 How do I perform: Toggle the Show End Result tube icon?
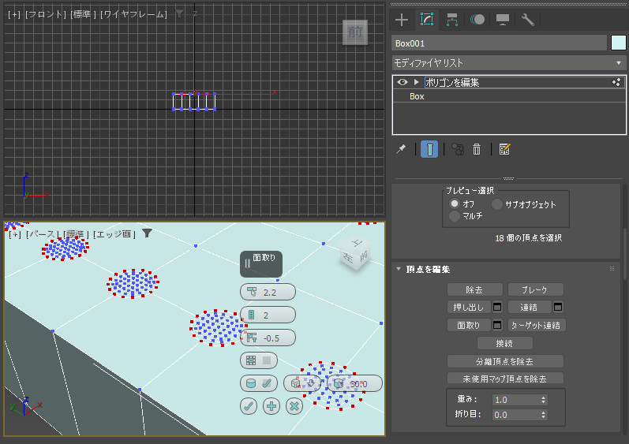[x=429, y=149]
